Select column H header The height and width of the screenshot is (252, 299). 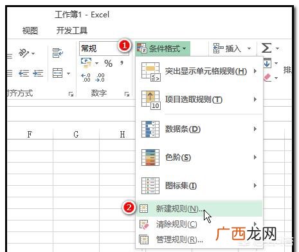point(122,134)
